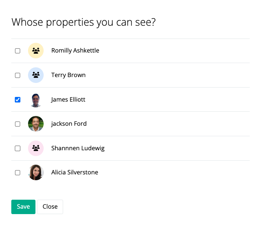Click the Alicia Silverstone name label
The height and width of the screenshot is (232, 261).
click(x=75, y=172)
